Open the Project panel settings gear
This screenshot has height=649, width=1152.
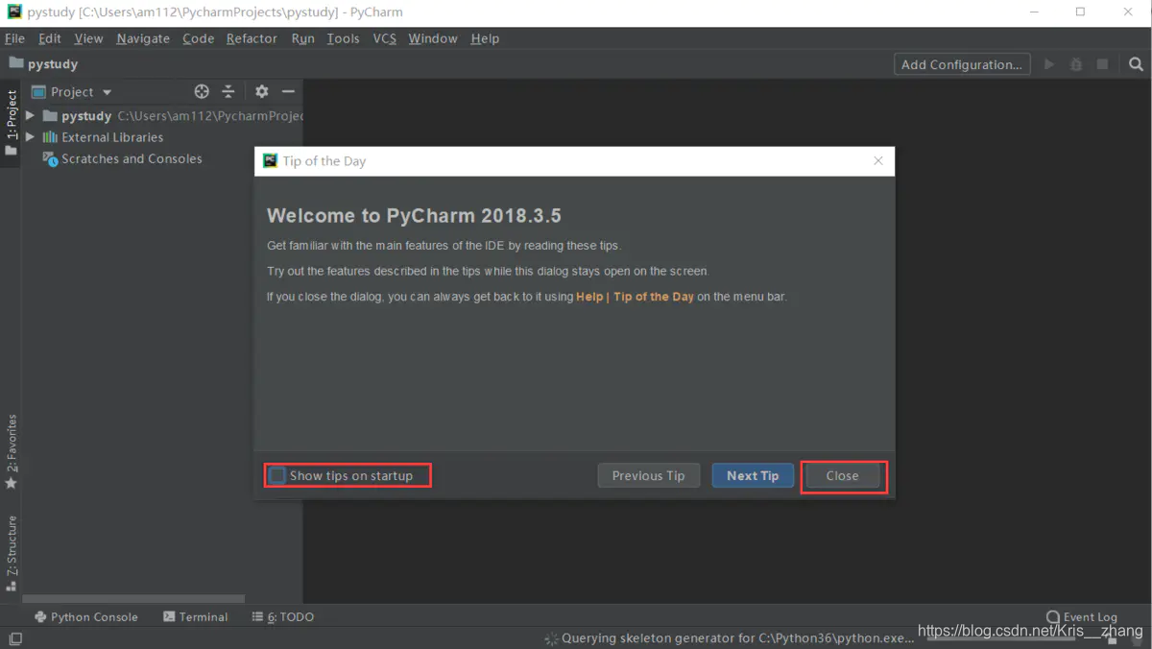pyautogui.click(x=262, y=91)
